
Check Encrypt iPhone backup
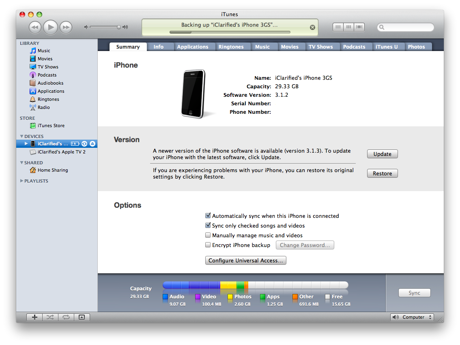(208, 245)
